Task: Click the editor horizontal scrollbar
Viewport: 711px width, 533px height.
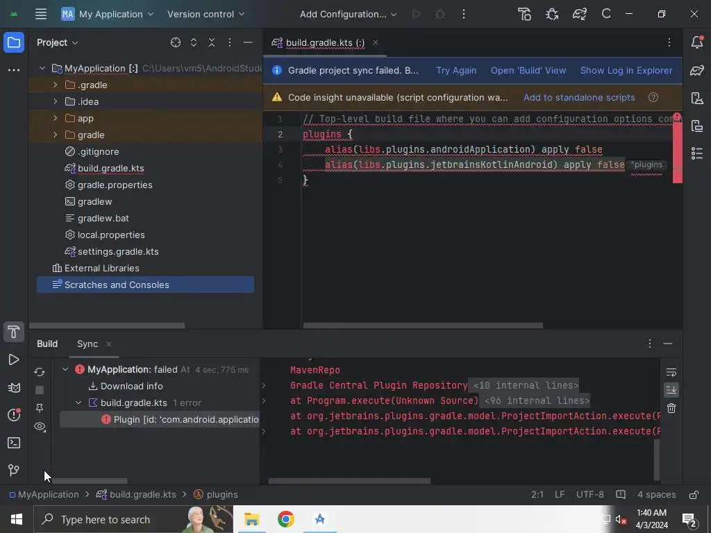Action: (x=423, y=325)
